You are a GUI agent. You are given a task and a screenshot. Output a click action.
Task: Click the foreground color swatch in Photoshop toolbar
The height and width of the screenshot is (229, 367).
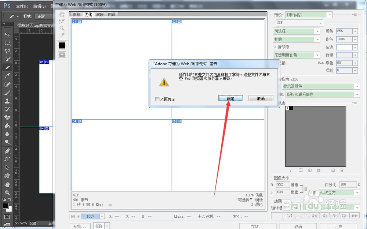(x=6, y=206)
